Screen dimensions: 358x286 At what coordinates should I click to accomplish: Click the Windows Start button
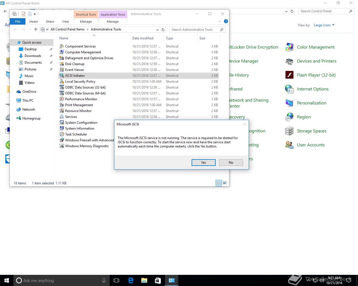(7, 280)
